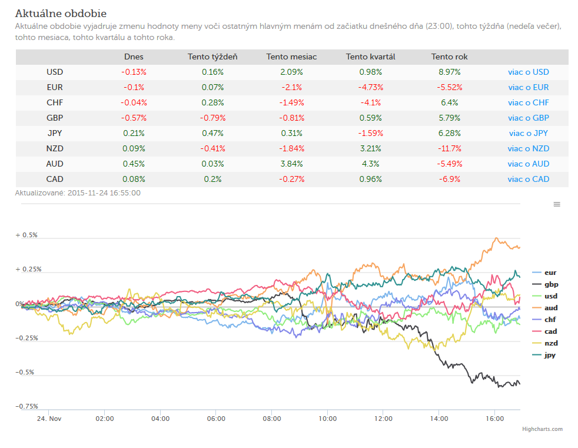Open the 'viac o GBP' link
The height and width of the screenshot is (448, 578).
[x=528, y=118]
